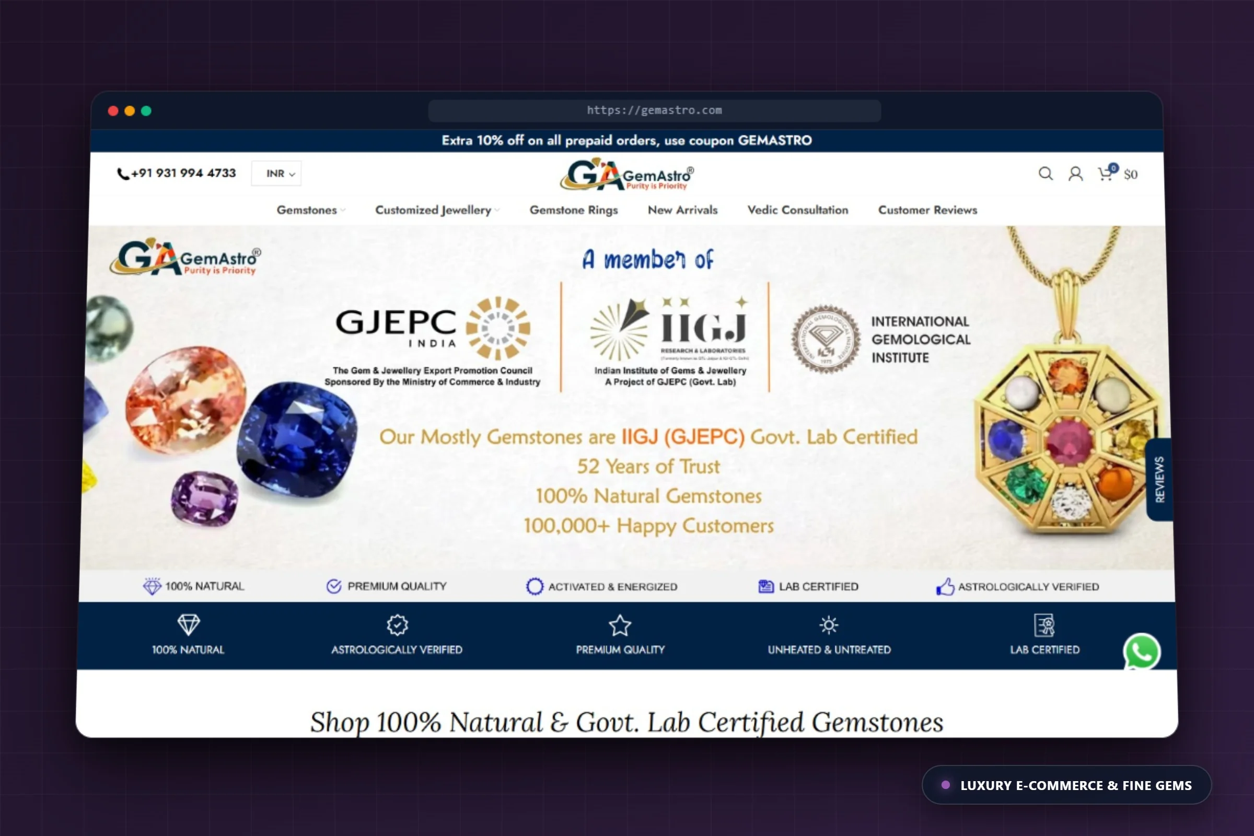
Task: Expand the Customized Jewellery menu
Action: click(437, 210)
